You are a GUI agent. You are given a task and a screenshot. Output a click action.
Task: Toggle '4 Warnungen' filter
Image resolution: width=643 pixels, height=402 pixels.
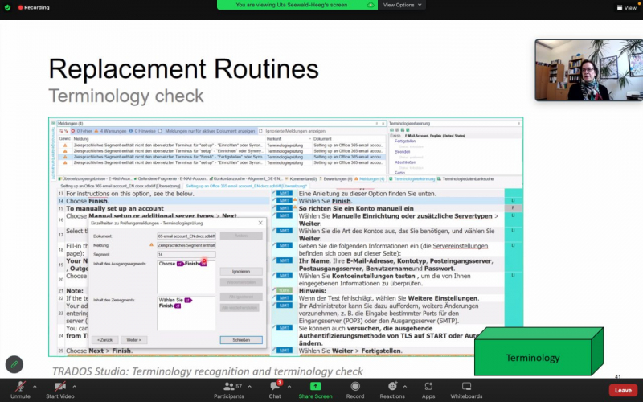click(110, 131)
